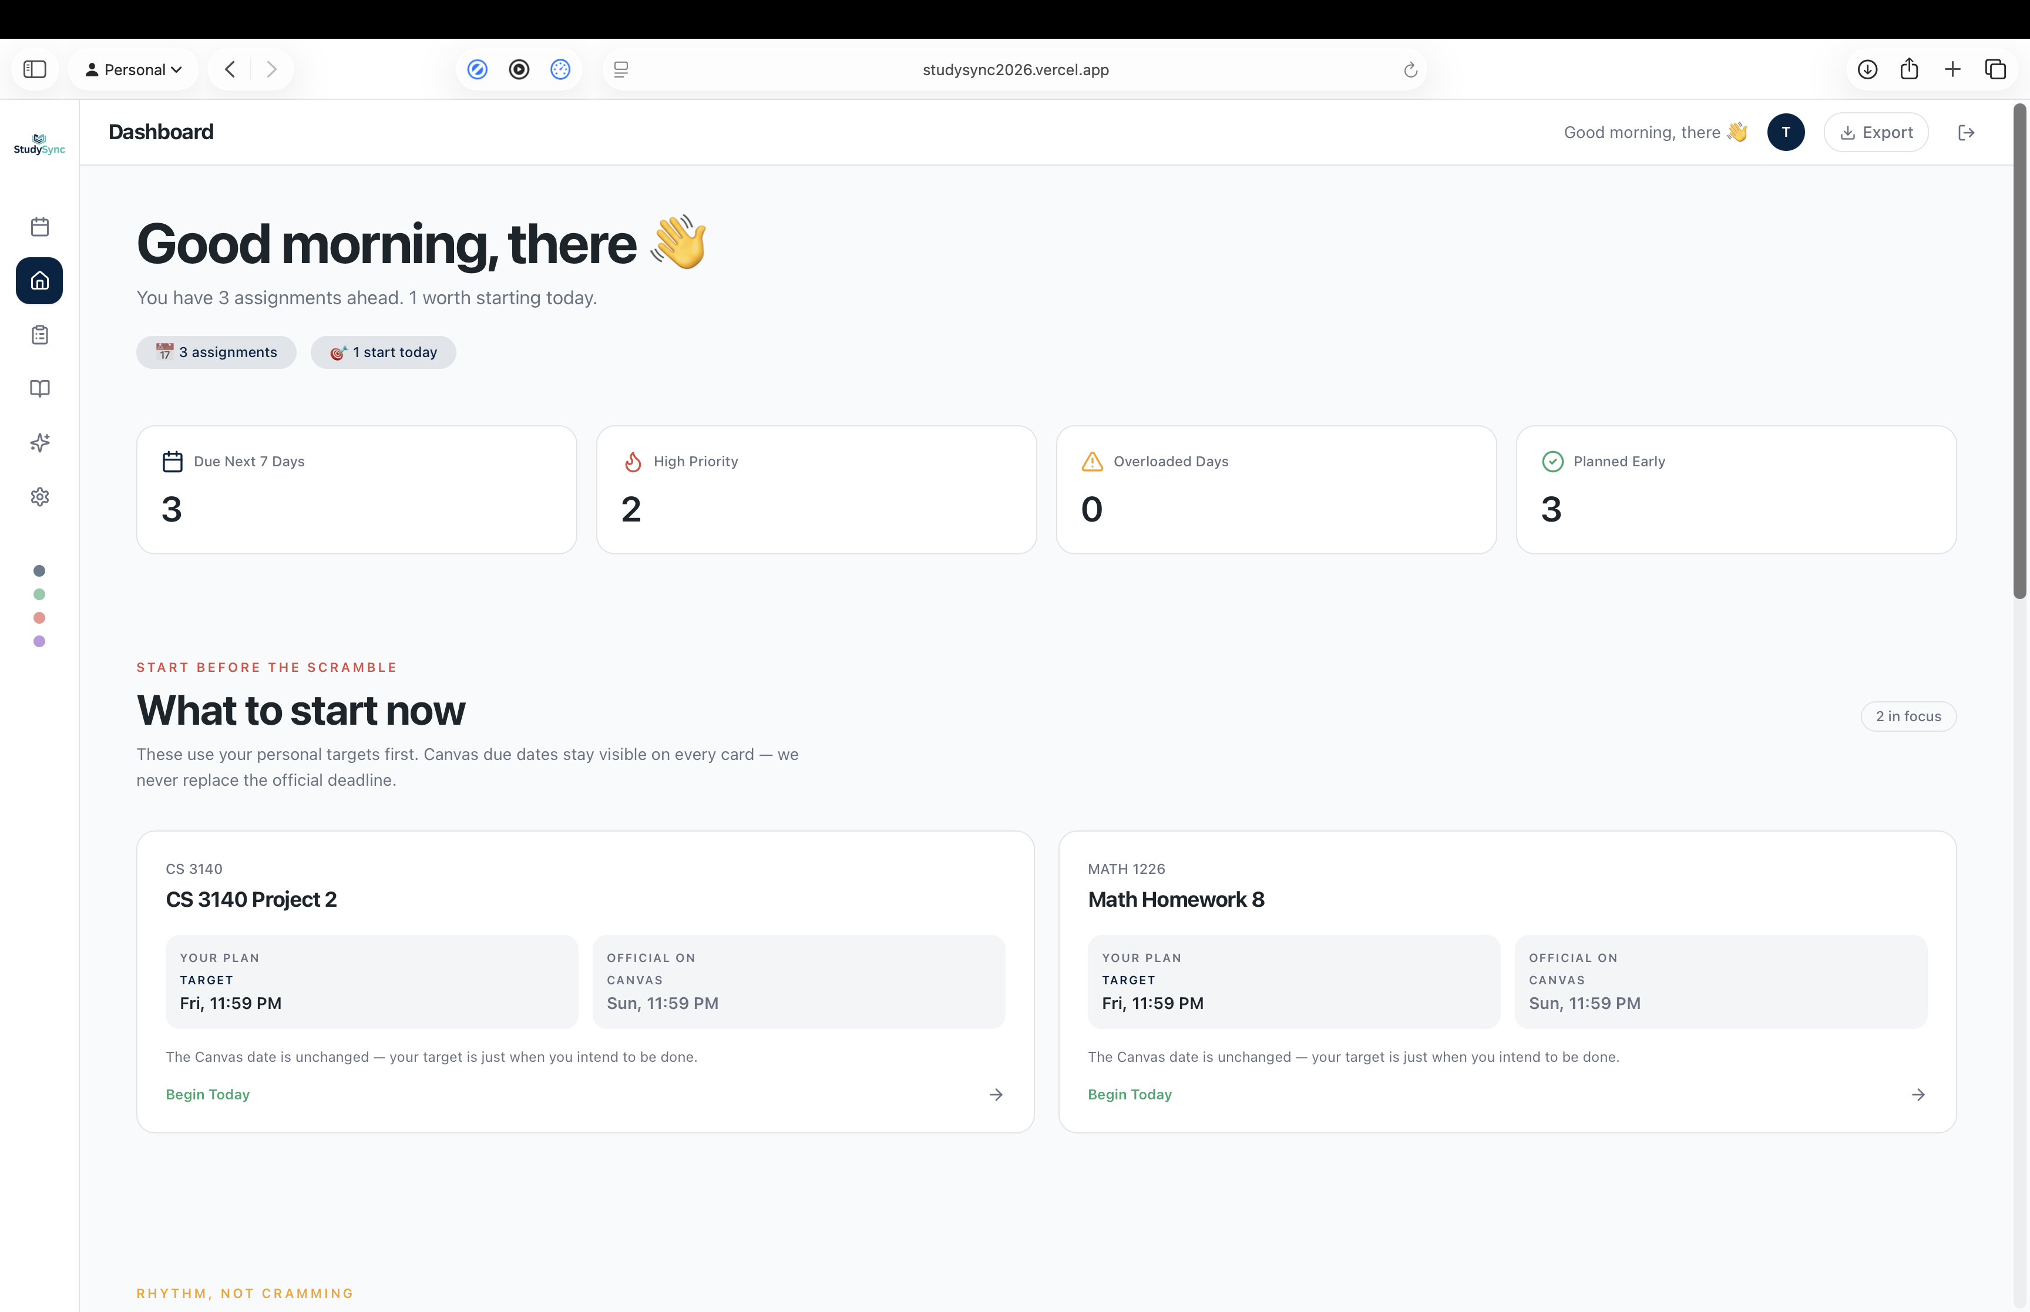Viewport: 2030px width, 1312px height.
Task: Open the calendar icon in sidebar
Action: click(x=39, y=227)
